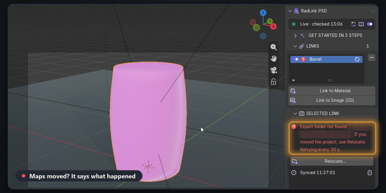Screen dimensions: 386x193
Task: Expand the Get Started in 3 Steps section
Action: [295, 36]
